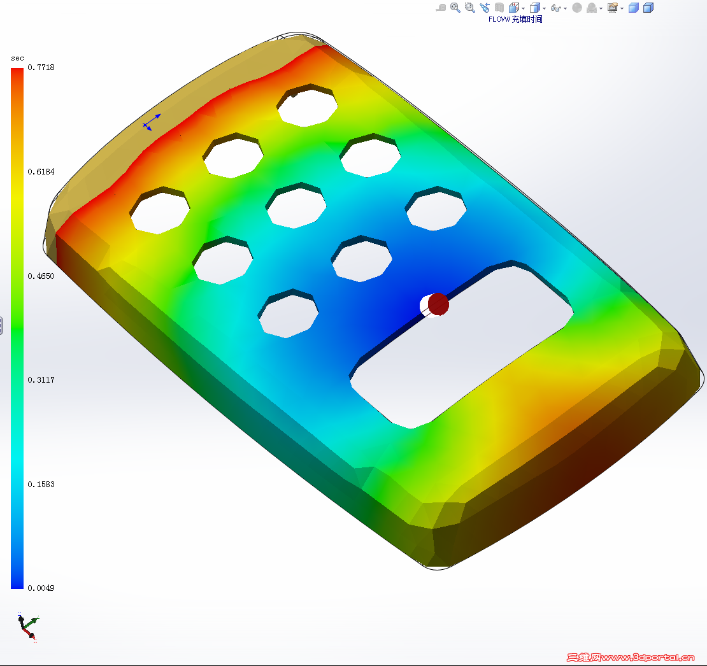Click the red injection gate marker
Screen dimensions: 707x666
[438, 304]
